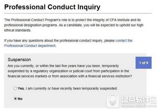Follow the 'Professional Conduct department.' link

click(x=30, y=46)
